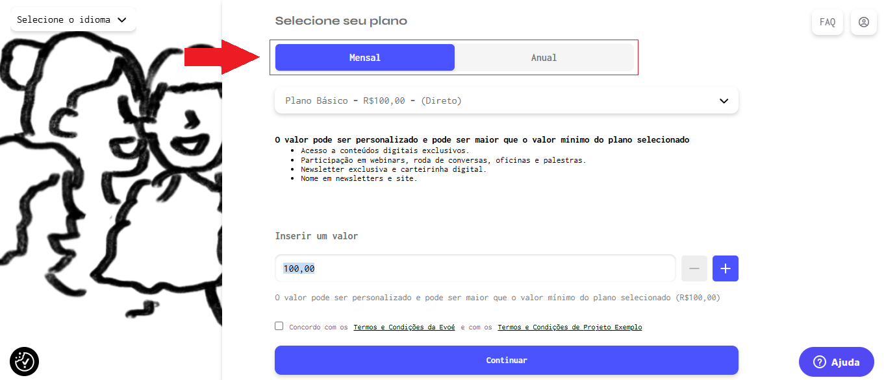Viewport: 884px width, 380px height.
Task: Click the accessibility widget icon
Action: [x=25, y=361]
